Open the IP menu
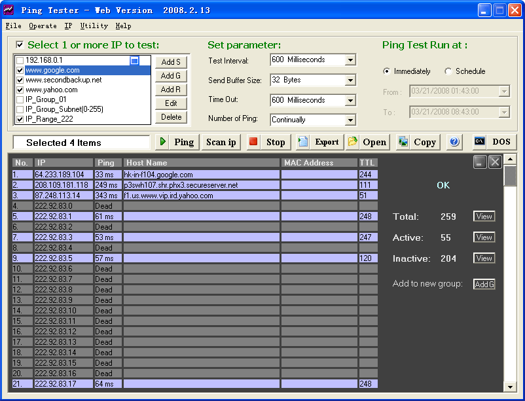This screenshot has width=525, height=401. [x=68, y=26]
